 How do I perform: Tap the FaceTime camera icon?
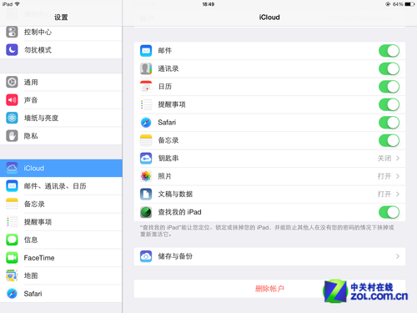click(x=12, y=258)
